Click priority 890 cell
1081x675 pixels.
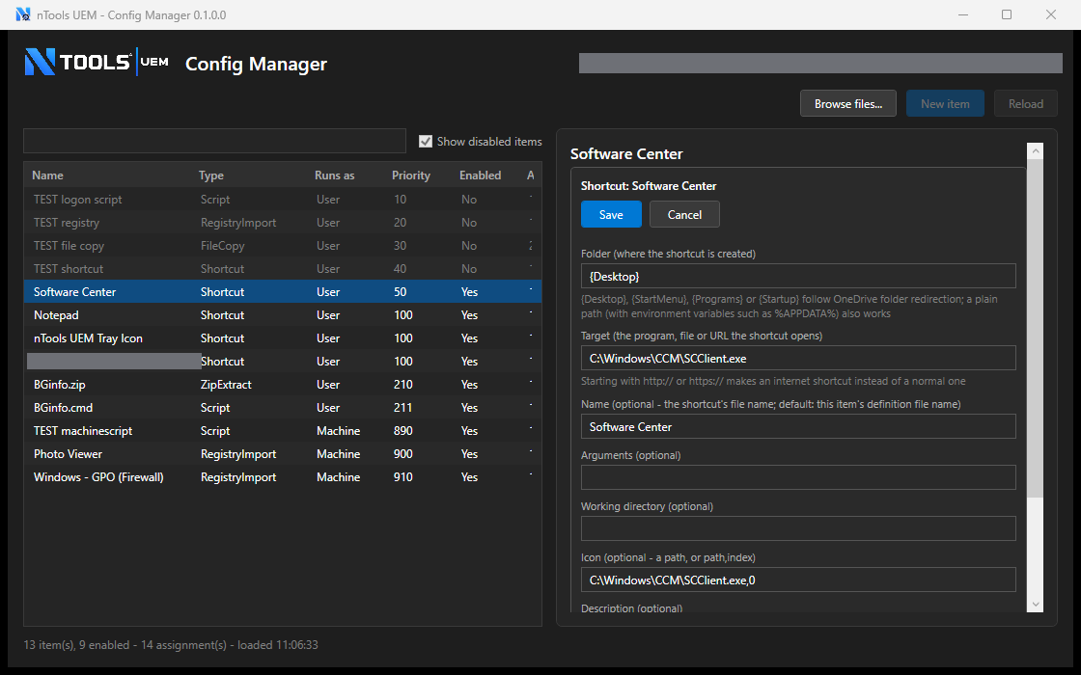(403, 430)
